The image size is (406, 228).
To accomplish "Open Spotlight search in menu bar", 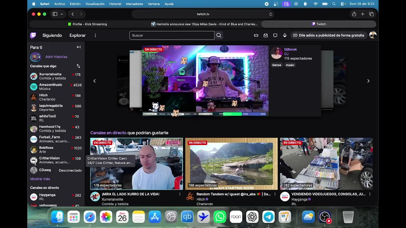I will coord(334,4).
